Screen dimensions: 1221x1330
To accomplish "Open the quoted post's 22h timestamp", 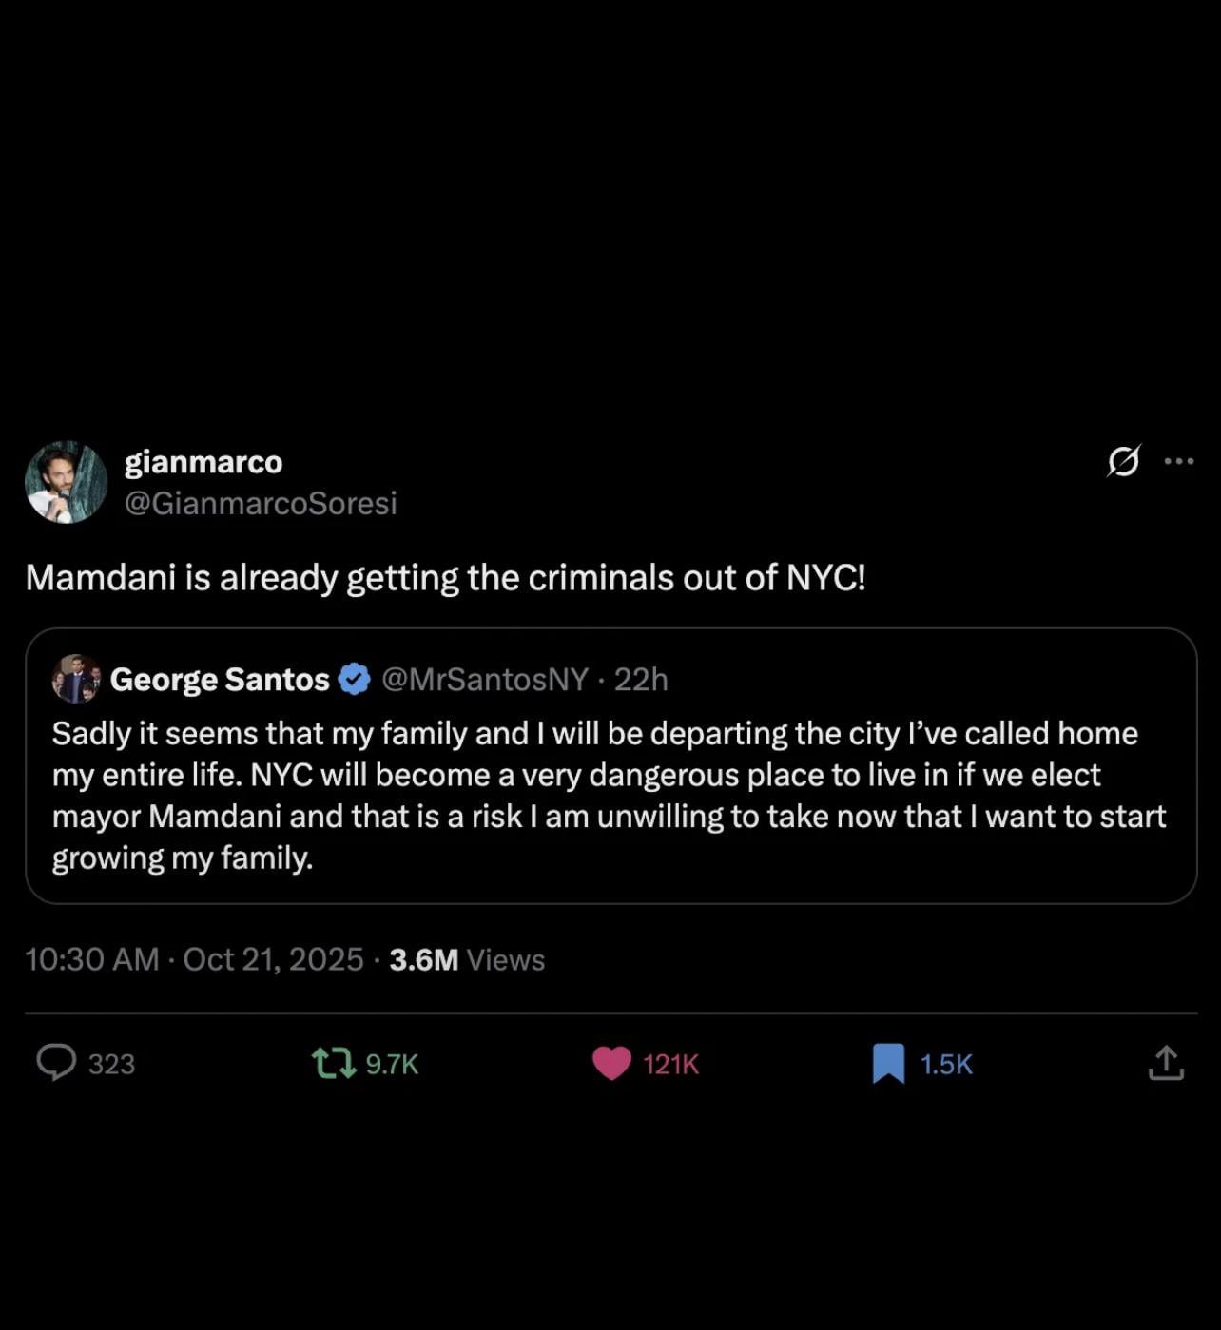I will tap(641, 680).
